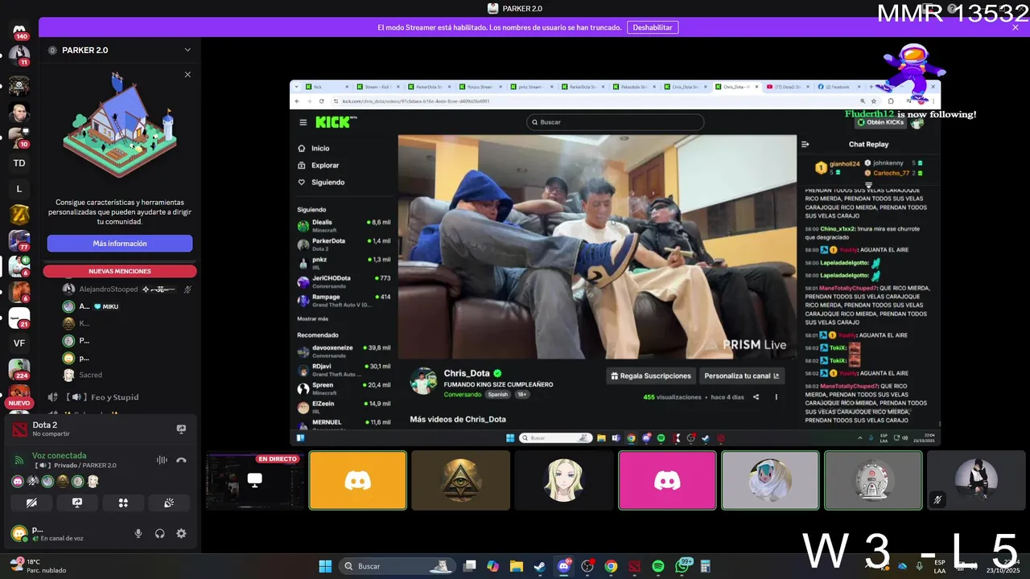This screenshot has height=579, width=1030.
Task: Open Chat Replay collapse icon
Action: click(x=805, y=145)
